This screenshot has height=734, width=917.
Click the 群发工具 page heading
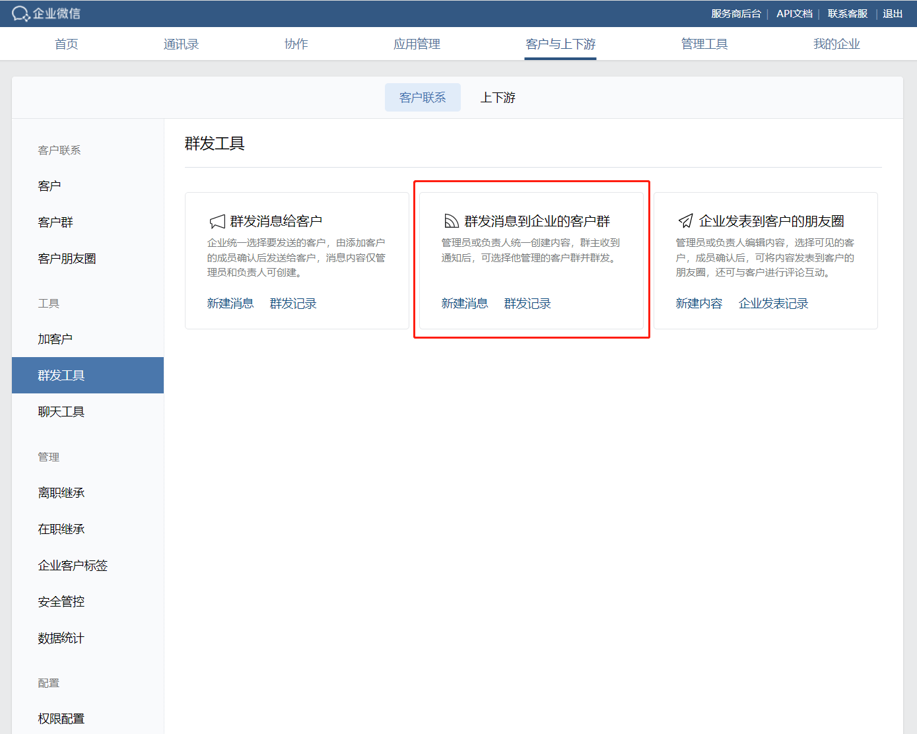coord(215,143)
